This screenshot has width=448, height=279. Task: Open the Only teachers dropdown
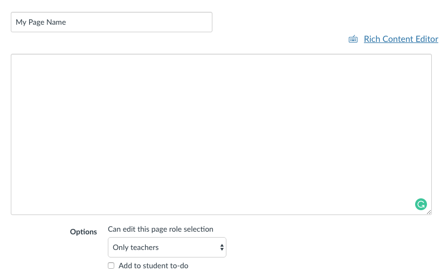pos(167,247)
